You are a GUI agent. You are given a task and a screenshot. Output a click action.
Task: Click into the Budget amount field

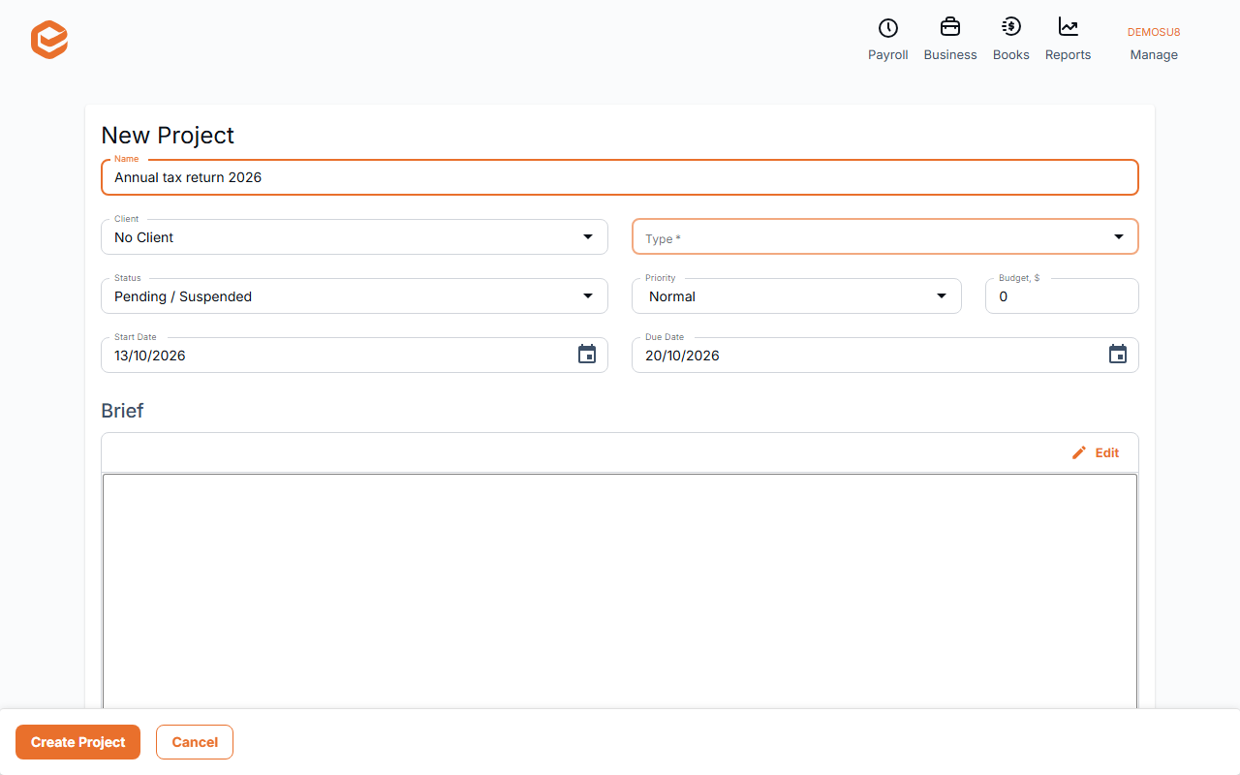point(1062,296)
